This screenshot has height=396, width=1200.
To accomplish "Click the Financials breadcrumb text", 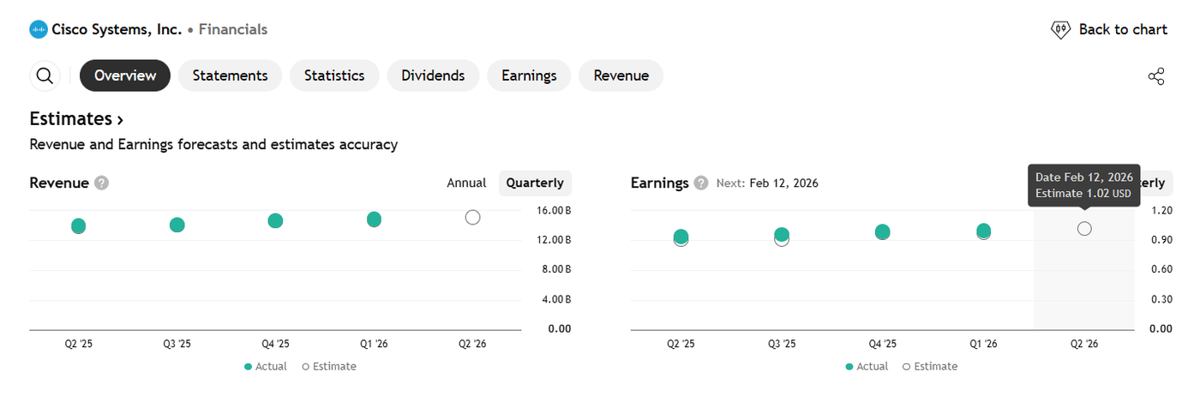I will point(233,30).
